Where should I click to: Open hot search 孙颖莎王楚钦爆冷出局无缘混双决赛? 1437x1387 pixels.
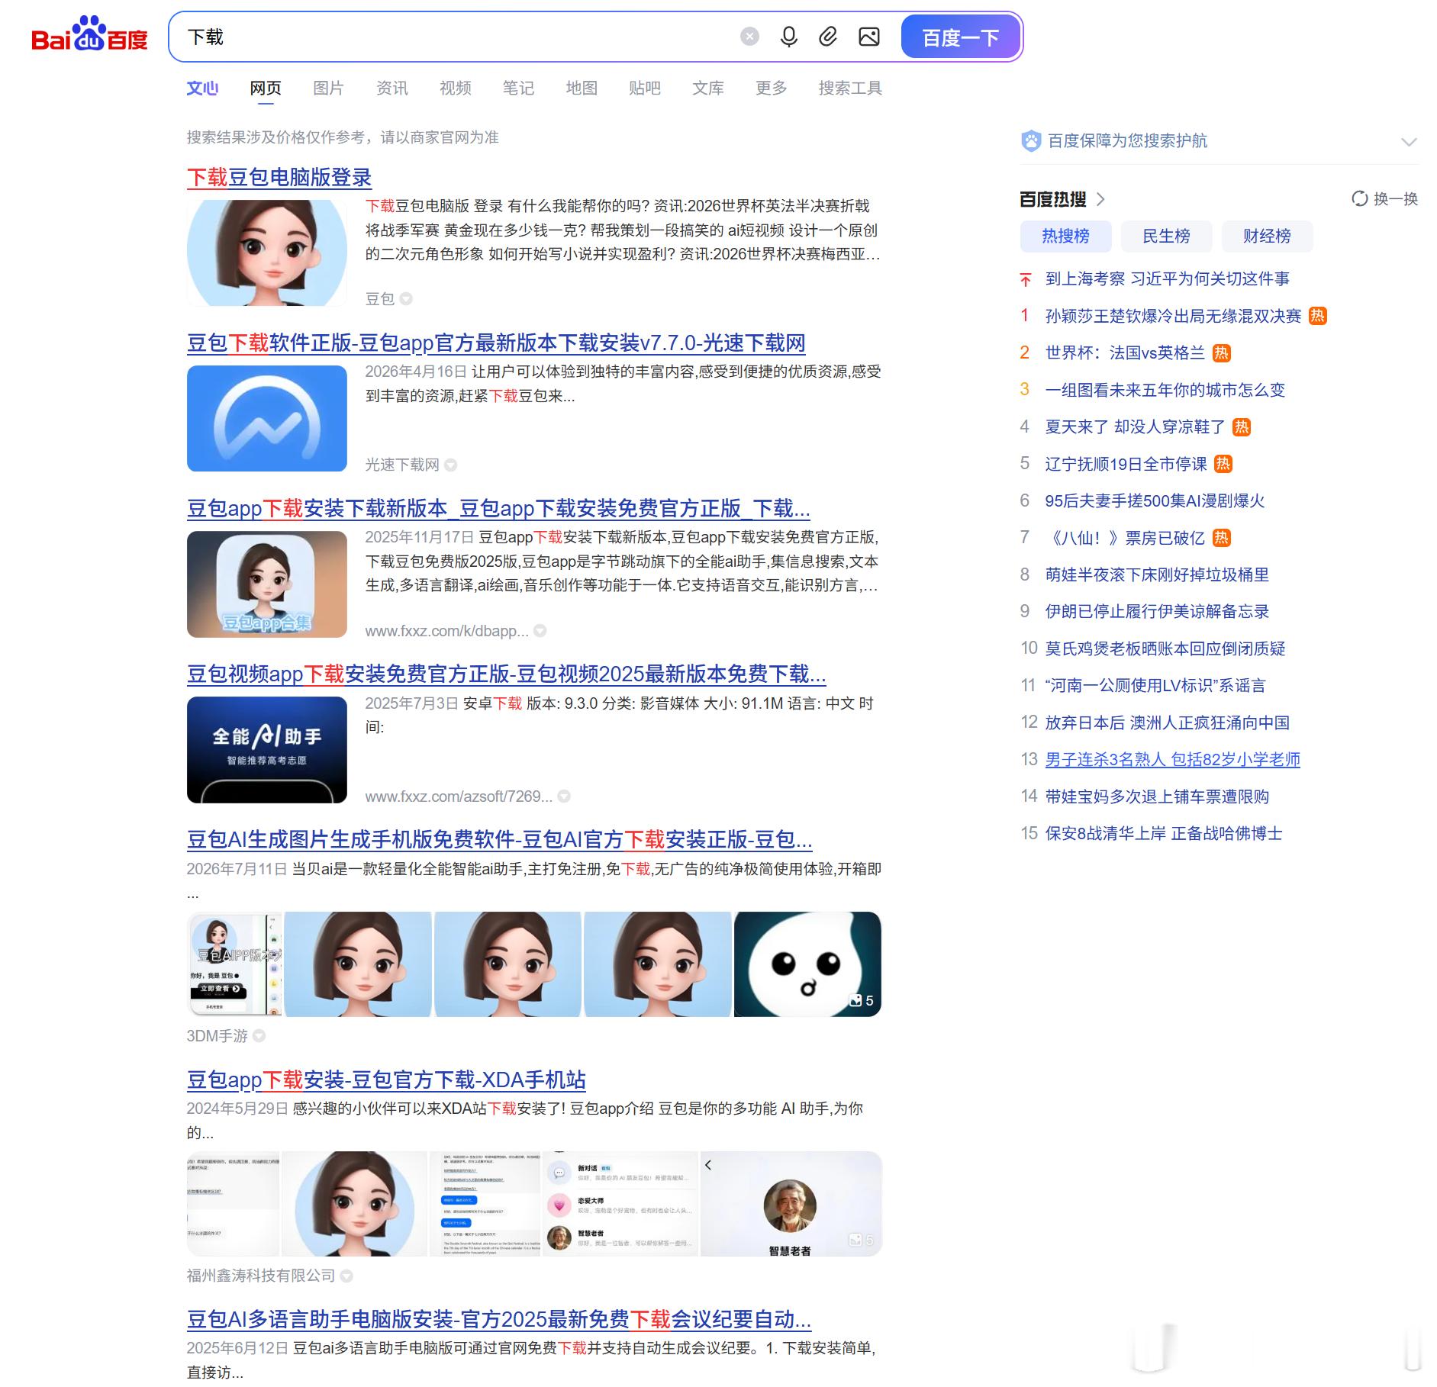click(1173, 316)
